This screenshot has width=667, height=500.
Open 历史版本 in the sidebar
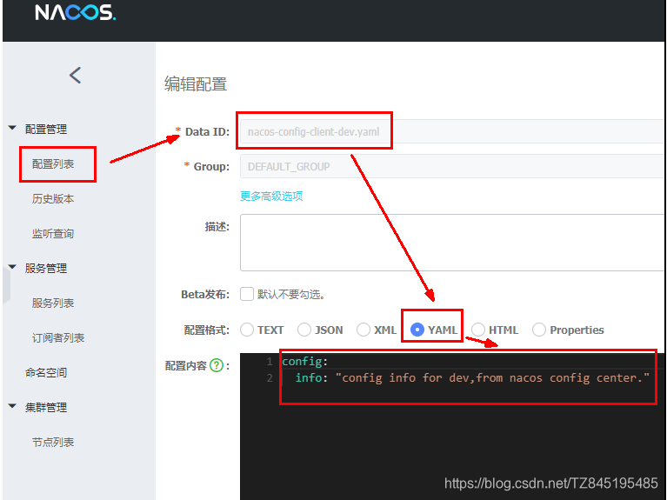click(53, 199)
